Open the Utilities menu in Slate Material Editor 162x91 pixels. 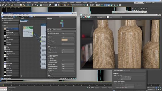point(28,15)
